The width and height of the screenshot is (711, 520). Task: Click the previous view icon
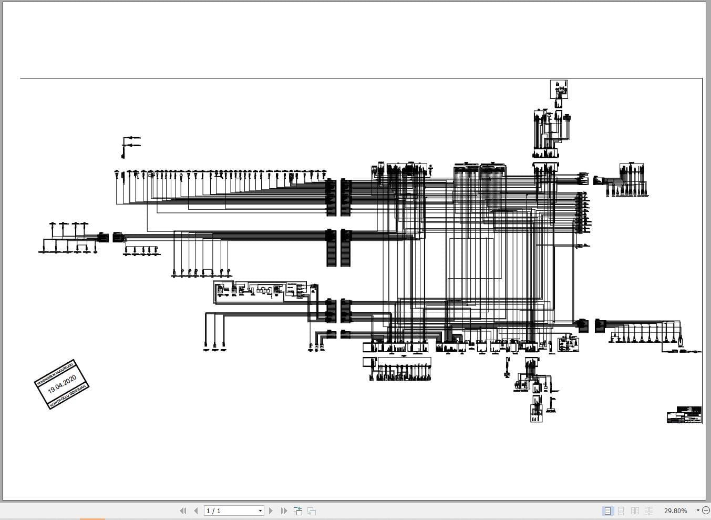[298, 511]
